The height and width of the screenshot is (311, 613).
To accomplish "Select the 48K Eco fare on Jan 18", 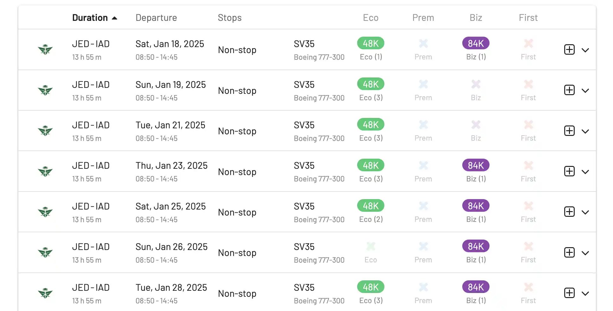I will coord(371,43).
